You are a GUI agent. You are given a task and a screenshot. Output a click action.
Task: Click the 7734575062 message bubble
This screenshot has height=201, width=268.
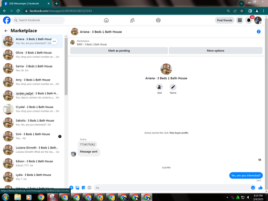click(87, 144)
